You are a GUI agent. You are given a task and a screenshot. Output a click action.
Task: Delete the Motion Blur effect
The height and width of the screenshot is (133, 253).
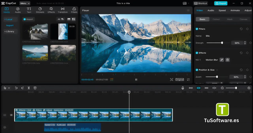point(227,60)
